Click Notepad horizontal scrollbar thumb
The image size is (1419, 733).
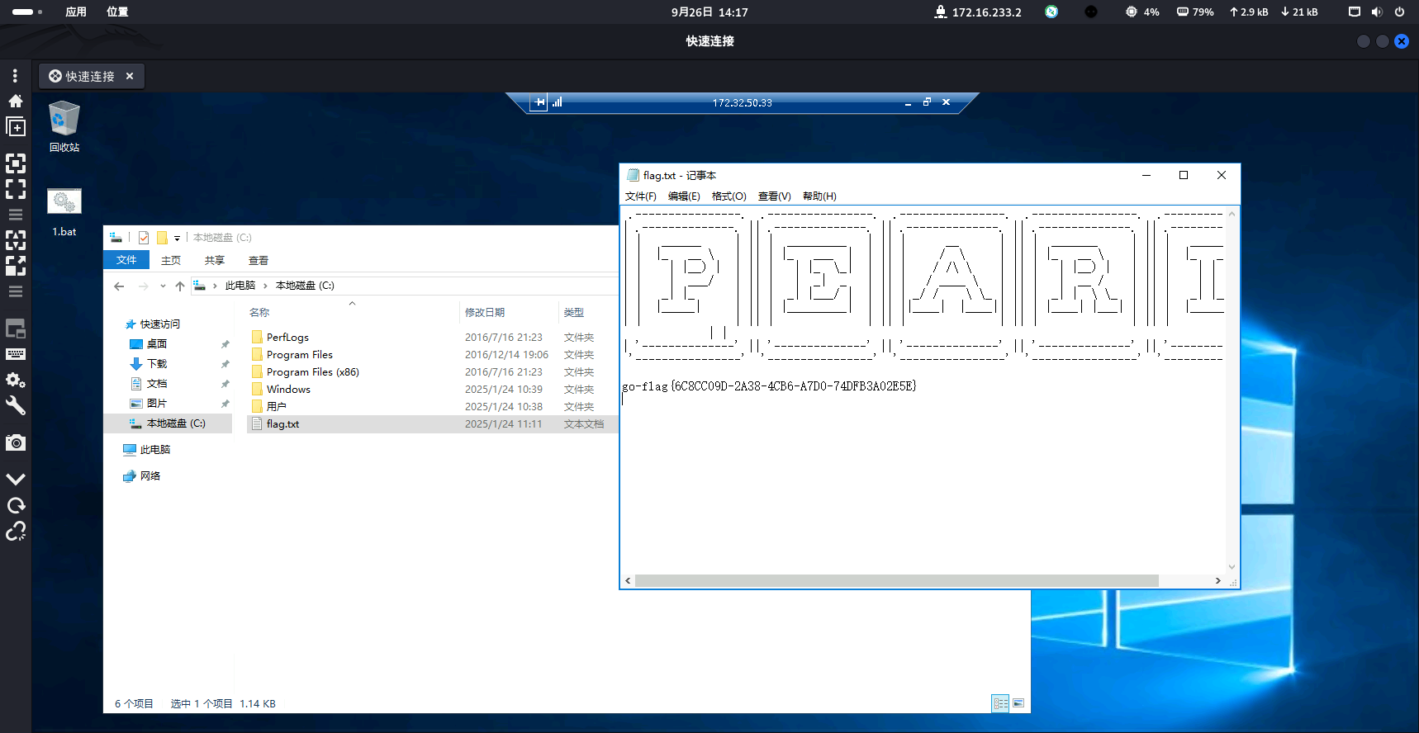click(896, 581)
